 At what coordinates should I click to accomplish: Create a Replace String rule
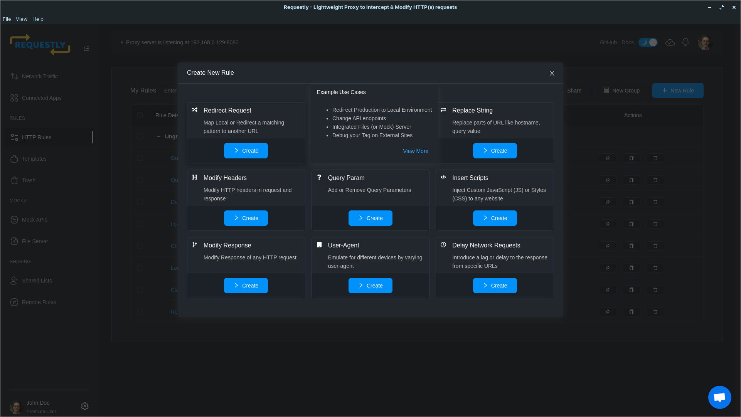tap(495, 151)
